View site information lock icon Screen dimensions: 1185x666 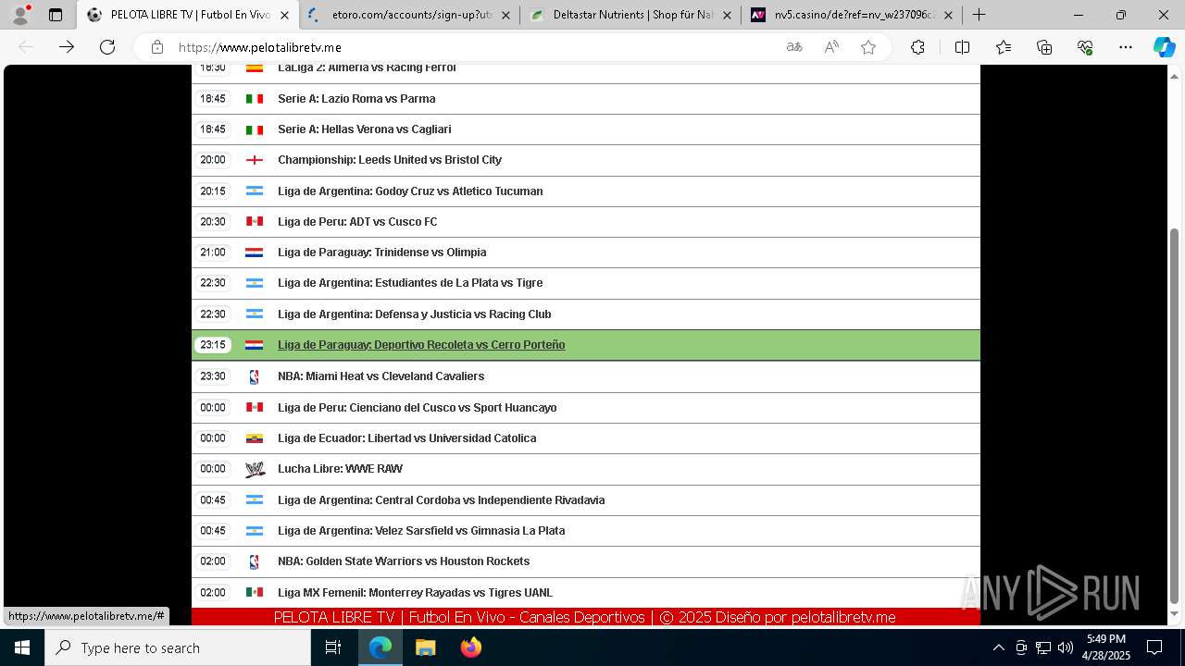coord(157,47)
